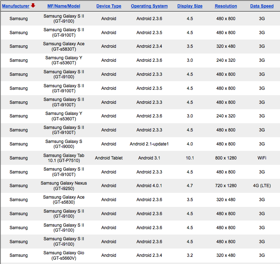Click the '4G (LTE)' data speed cell
The height and width of the screenshot is (264, 280).
[x=262, y=186]
